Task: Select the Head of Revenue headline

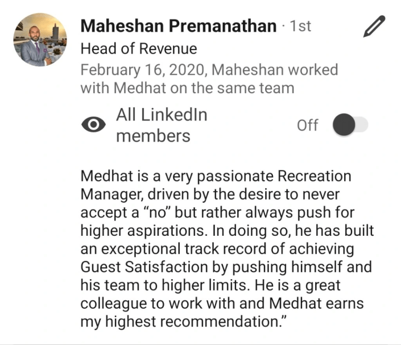Action: pyautogui.click(x=139, y=49)
